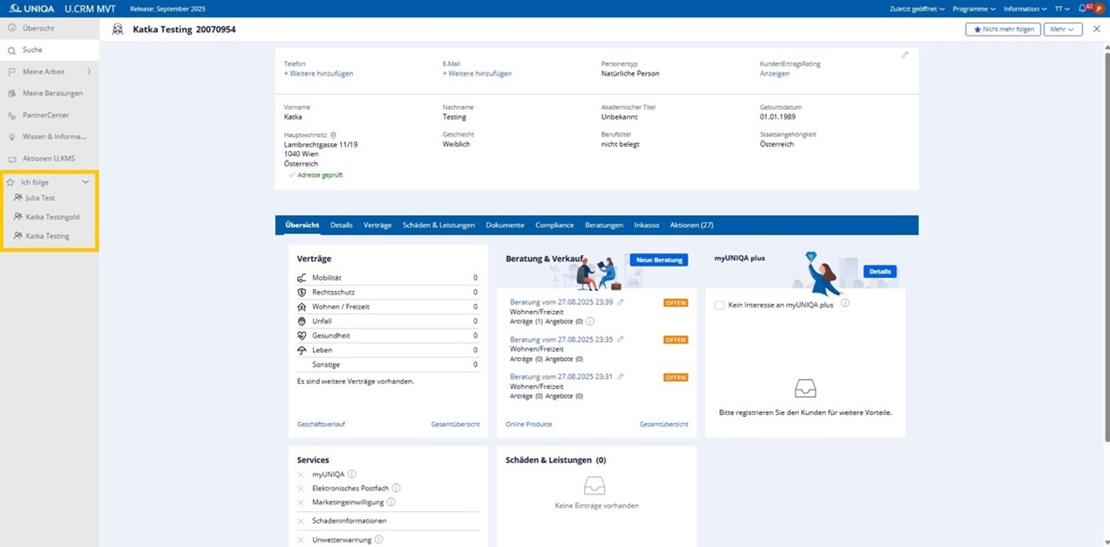Viewport: 1110px width, 547px height.
Task: Switch to the Details tab
Action: point(342,225)
